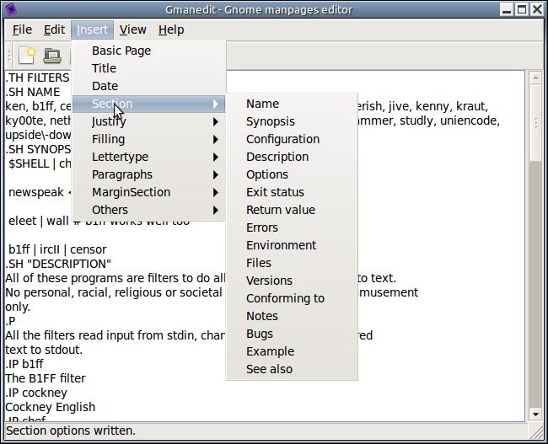Image resolution: width=548 pixels, height=444 pixels.
Task: Click the scrollbar down arrow
Action: pos(535,415)
